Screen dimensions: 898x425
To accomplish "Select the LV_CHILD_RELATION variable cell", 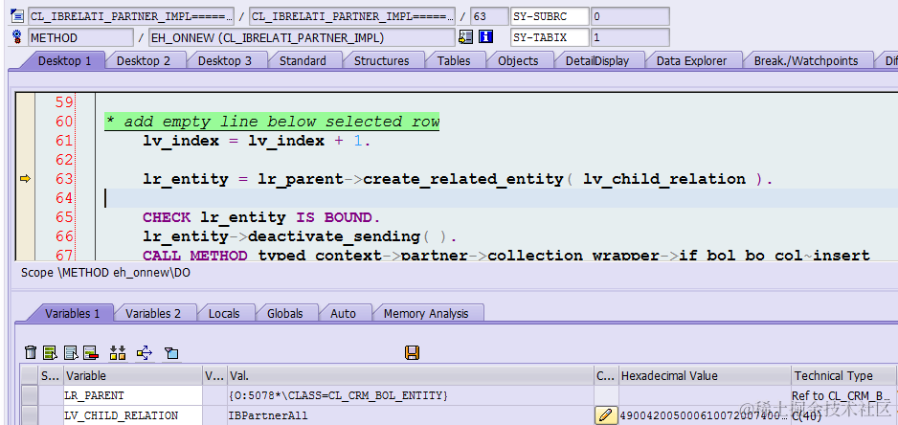I will (x=133, y=415).
